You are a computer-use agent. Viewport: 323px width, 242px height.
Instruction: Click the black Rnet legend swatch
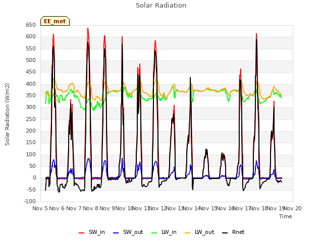pyautogui.click(x=225, y=233)
